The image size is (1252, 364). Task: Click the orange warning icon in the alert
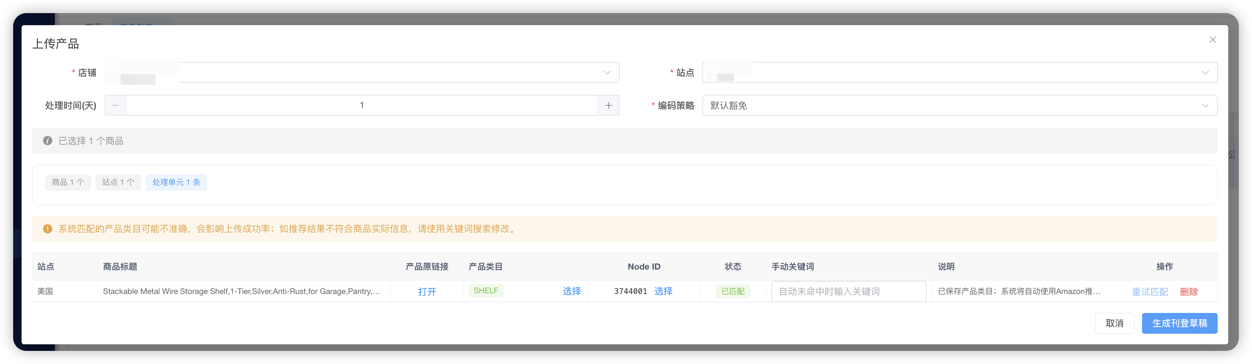click(48, 229)
